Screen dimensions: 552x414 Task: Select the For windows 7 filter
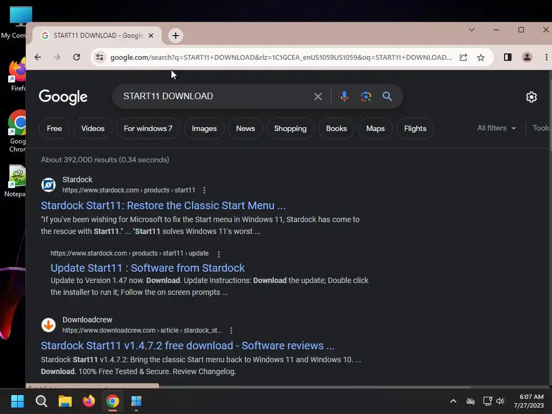(x=148, y=128)
